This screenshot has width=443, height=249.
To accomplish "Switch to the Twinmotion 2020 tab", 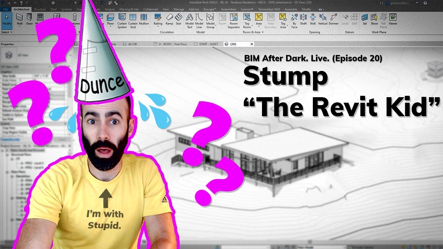I will (270, 9).
